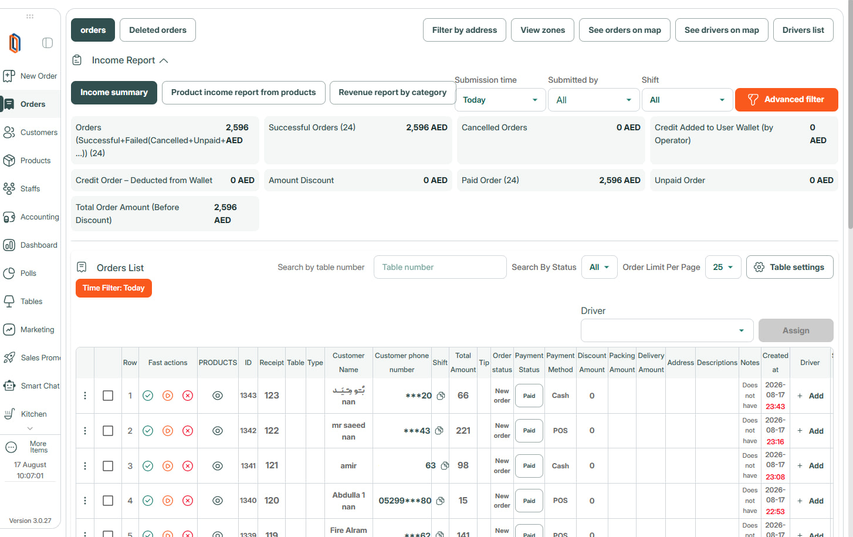Add driver to order 1343
Screen dimensions: 853x537
810,396
